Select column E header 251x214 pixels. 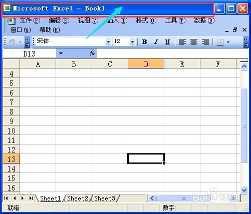pyautogui.click(x=182, y=64)
